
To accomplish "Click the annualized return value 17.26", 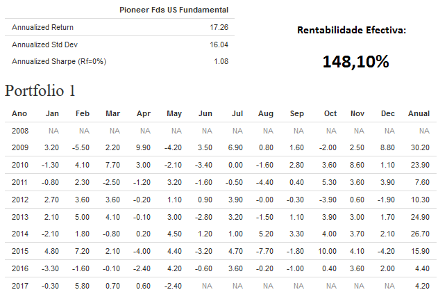I will [219, 27].
